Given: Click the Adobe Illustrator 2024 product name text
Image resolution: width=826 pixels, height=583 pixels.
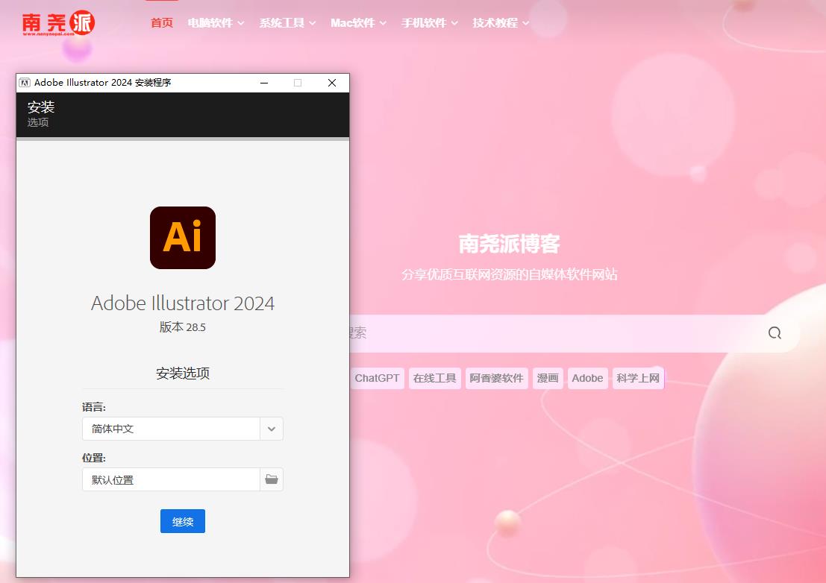Looking at the screenshot, I should pos(183,303).
